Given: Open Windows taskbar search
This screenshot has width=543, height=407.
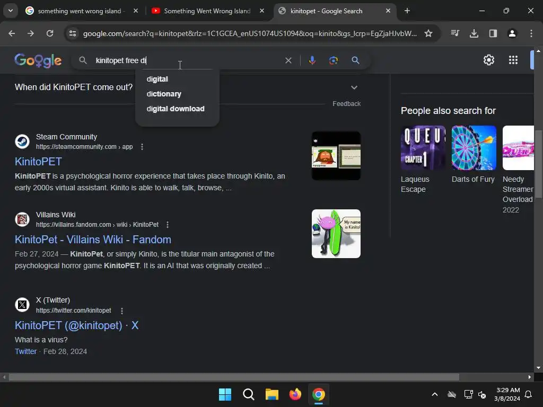Looking at the screenshot, I should point(248,394).
